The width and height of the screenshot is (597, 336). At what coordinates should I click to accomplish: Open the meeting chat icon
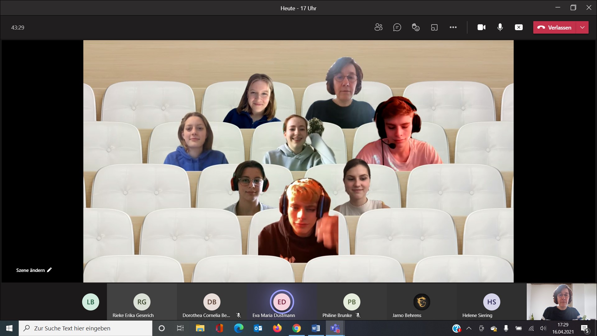point(397,27)
